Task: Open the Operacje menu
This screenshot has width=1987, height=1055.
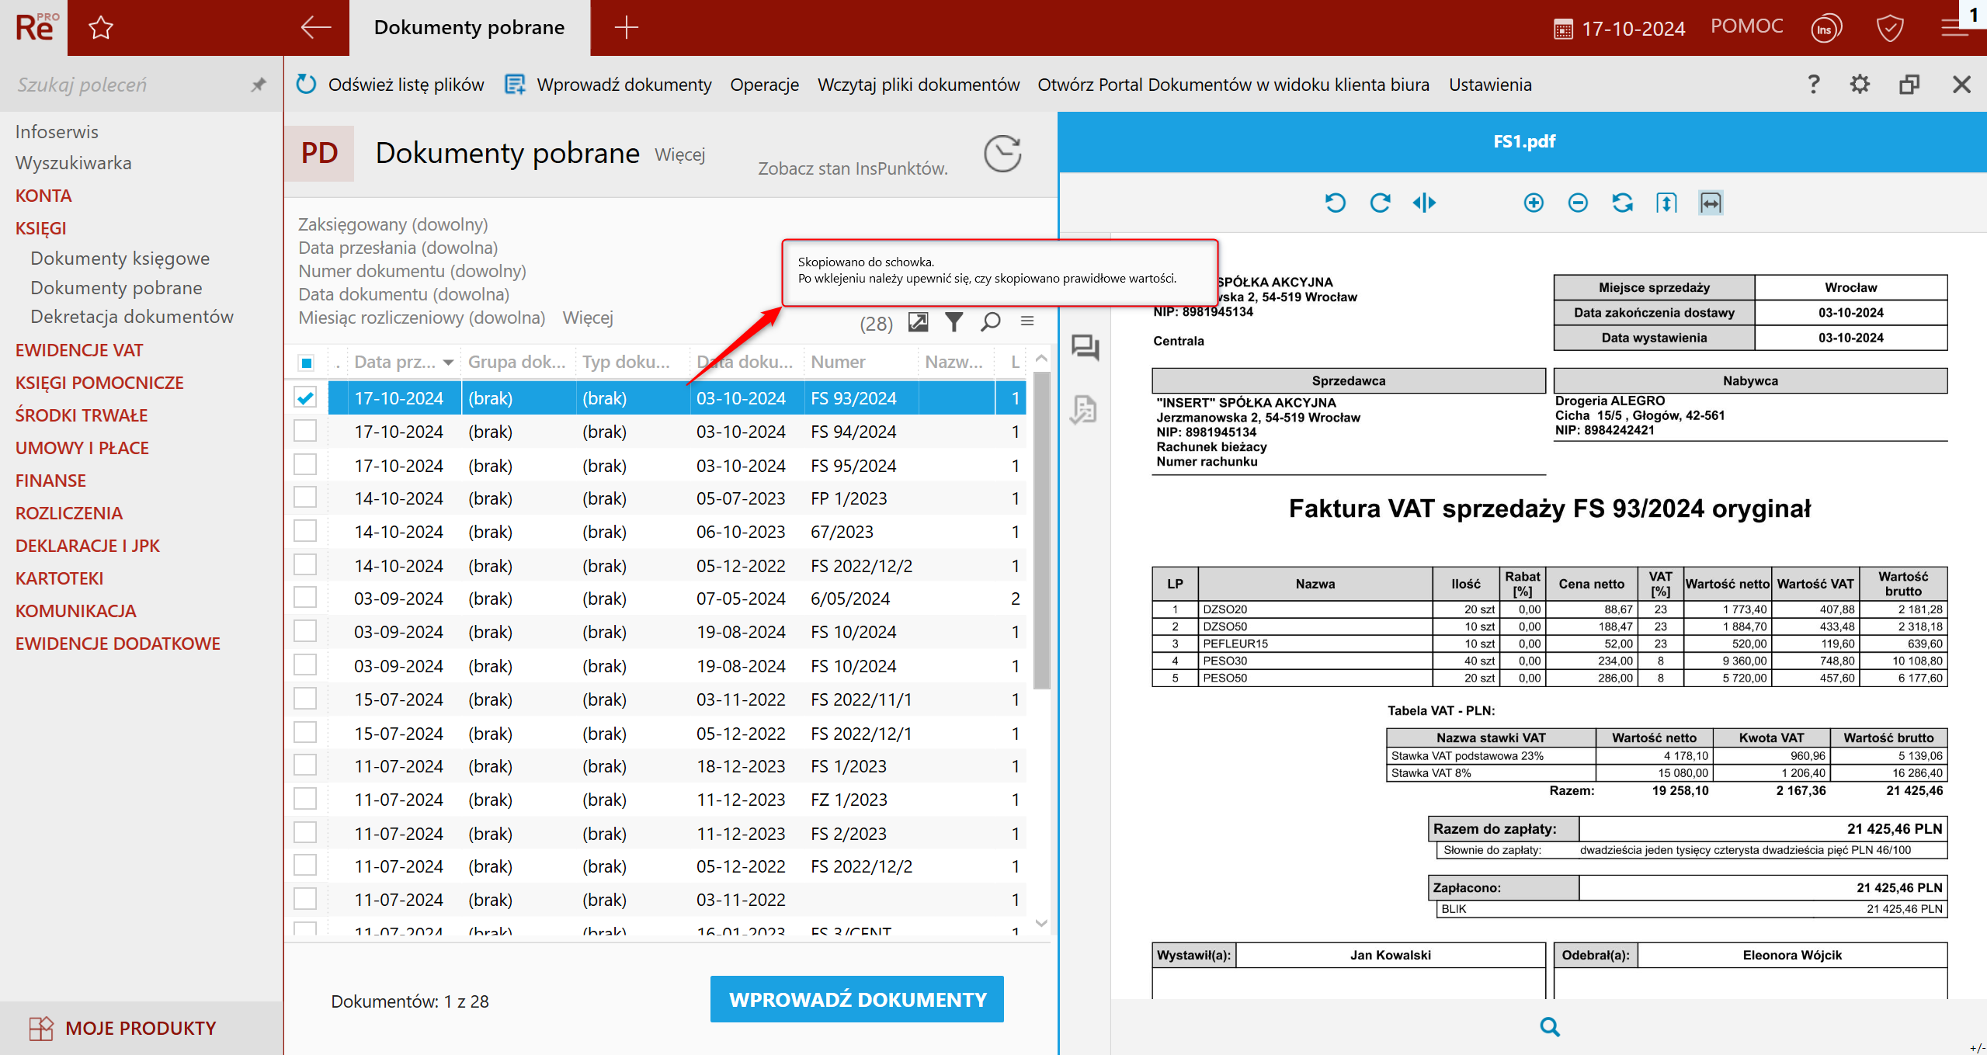Action: (763, 85)
